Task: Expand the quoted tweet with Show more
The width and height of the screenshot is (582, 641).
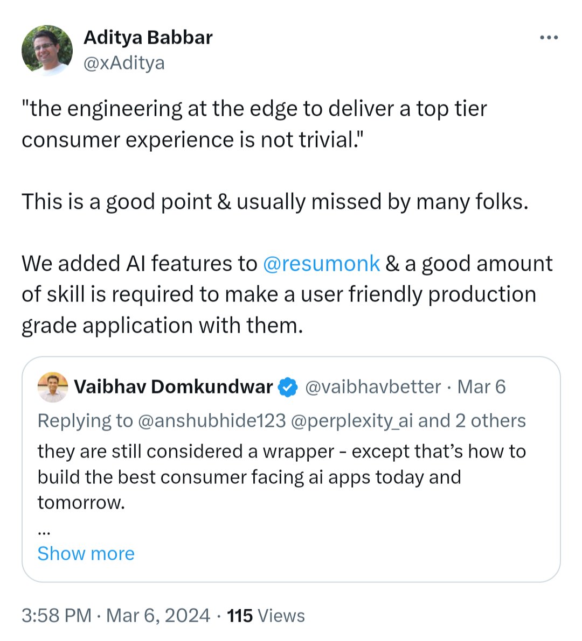Action: (x=86, y=553)
